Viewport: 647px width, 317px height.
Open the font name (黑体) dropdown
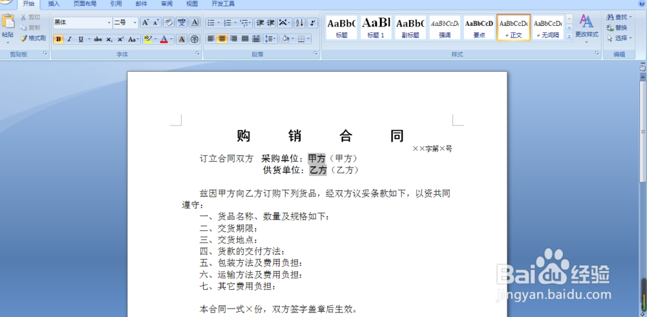[x=109, y=22]
